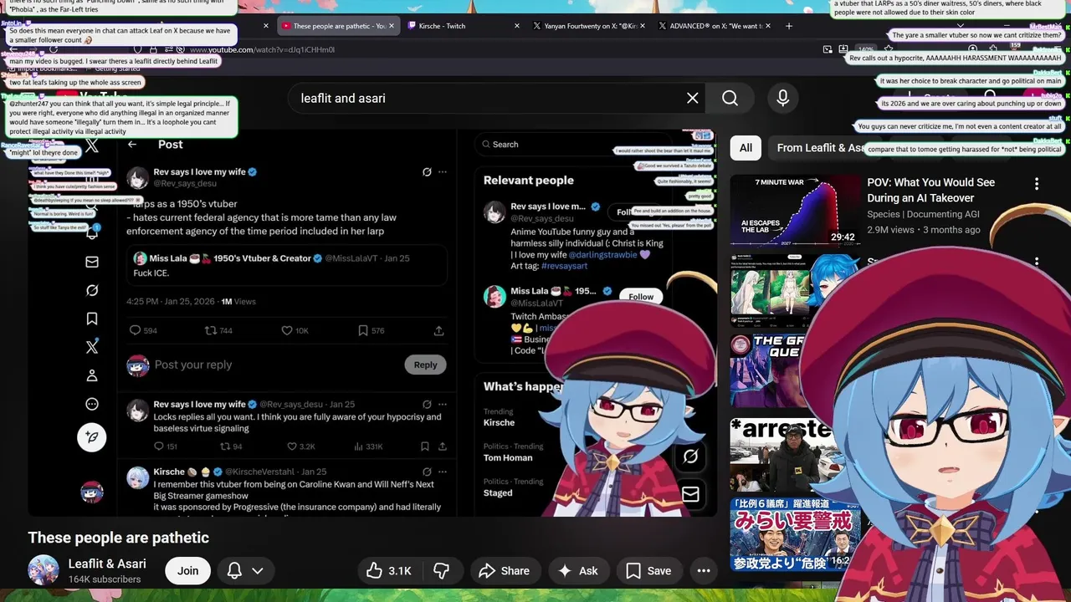1071x602 pixels.
Task: Open Profile person icon in the X sidebar
Action: (92, 375)
